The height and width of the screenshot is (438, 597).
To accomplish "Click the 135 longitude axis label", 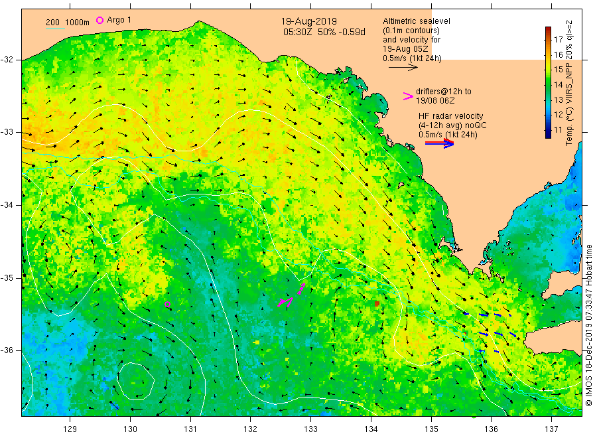I will tap(431, 429).
